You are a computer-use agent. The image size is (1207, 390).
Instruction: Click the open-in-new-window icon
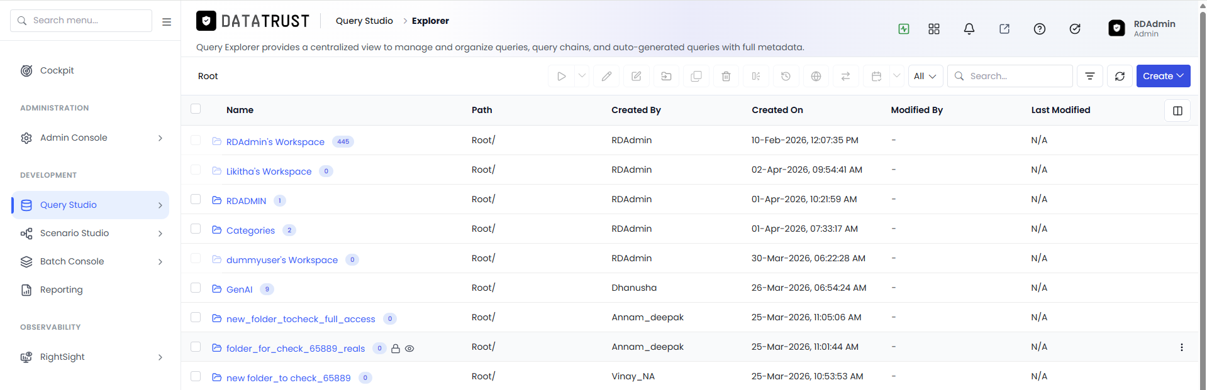coord(1004,29)
